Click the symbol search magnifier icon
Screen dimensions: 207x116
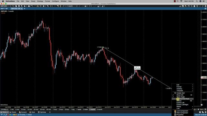pos(13,6)
